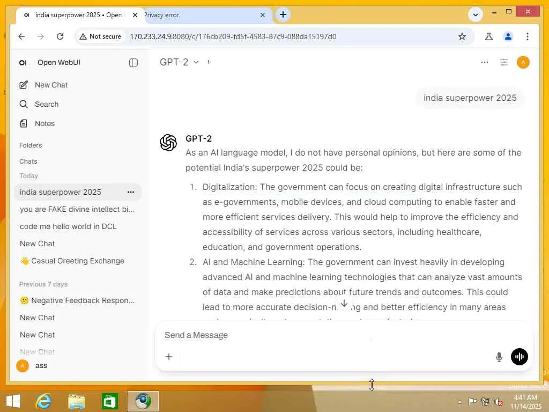
Task: Click the Not secure site info badge
Action: coord(100,36)
